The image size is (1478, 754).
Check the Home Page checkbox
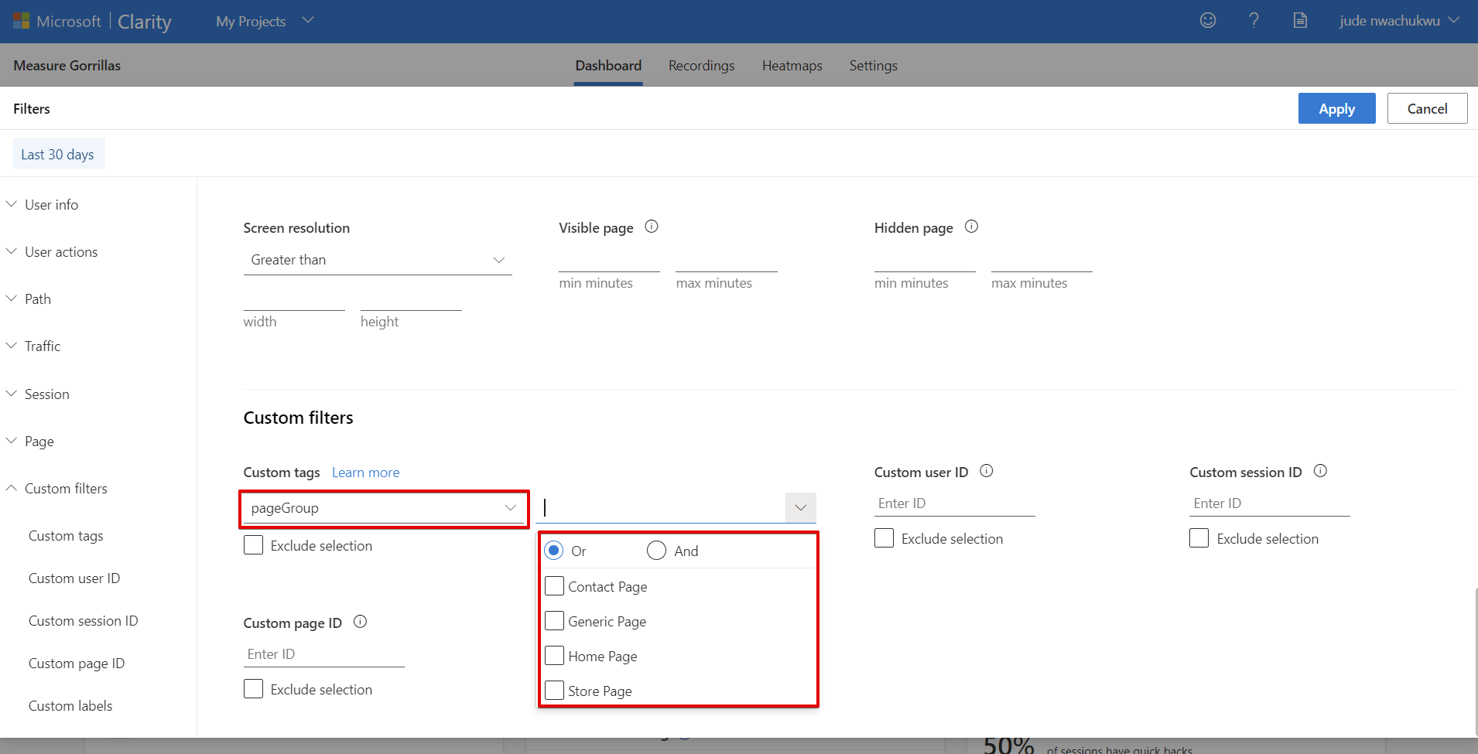[553, 655]
